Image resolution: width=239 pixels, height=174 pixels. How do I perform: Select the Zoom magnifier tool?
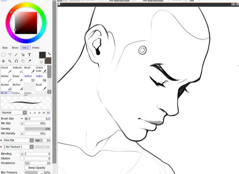click(x=10, y=61)
